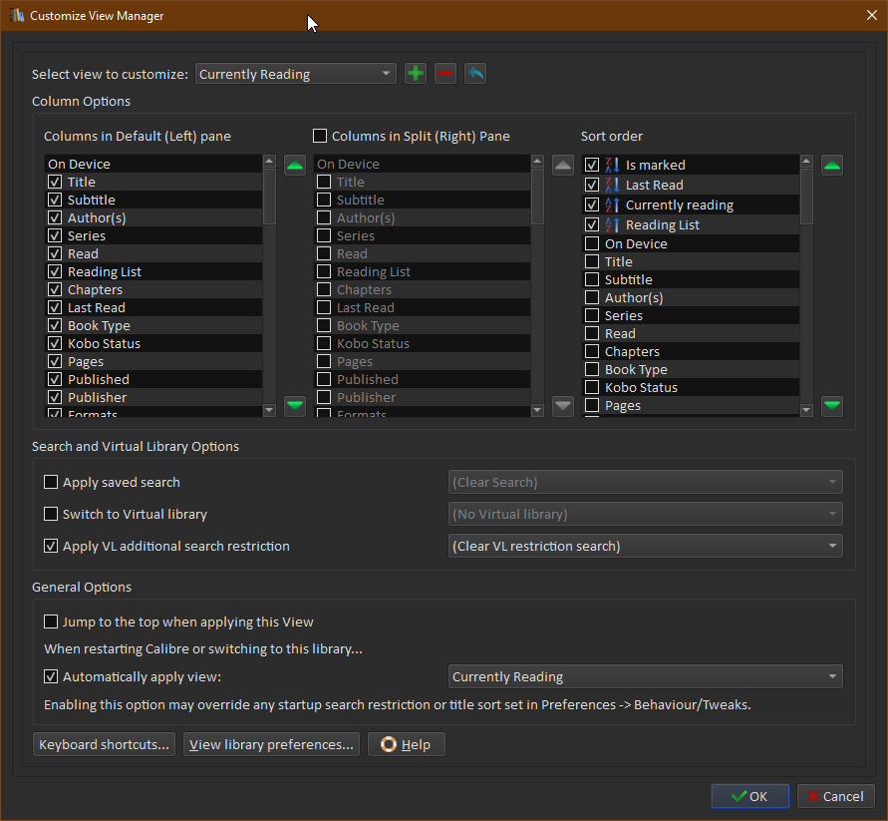888x821 pixels.
Task: Move sort order item up with green arrow
Action: coord(831,166)
